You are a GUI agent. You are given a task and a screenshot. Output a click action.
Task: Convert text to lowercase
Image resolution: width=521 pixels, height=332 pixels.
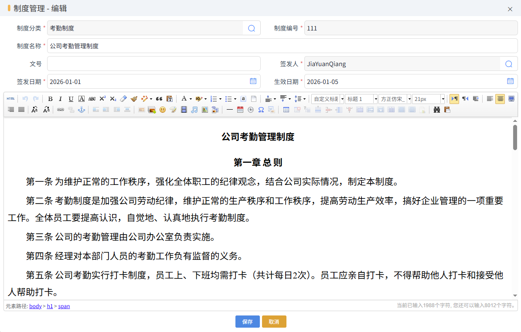click(x=46, y=110)
